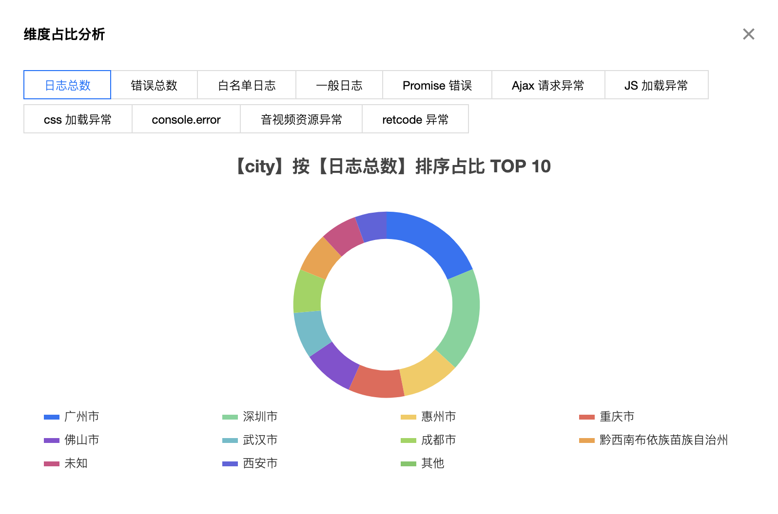Toggle the 重庆市 legend swatch
This screenshot has height=514, width=778.
pos(587,417)
